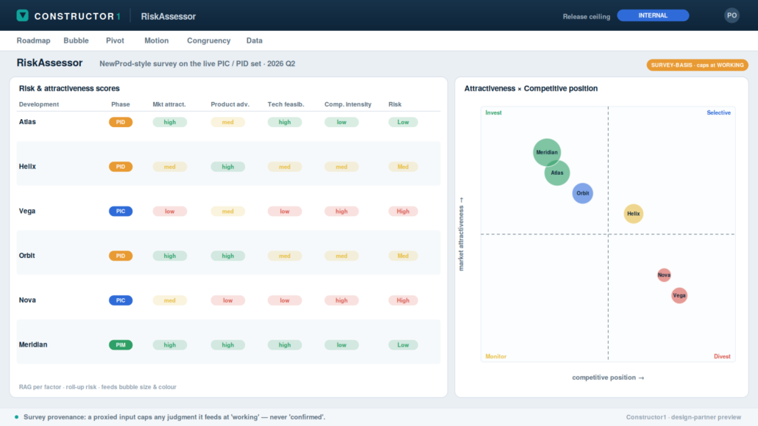The height and width of the screenshot is (426, 758).
Task: Go to the Congruency tab
Action: pyautogui.click(x=208, y=40)
